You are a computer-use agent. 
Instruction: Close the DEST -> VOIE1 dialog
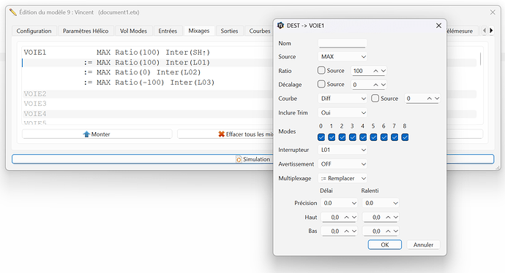(x=438, y=26)
